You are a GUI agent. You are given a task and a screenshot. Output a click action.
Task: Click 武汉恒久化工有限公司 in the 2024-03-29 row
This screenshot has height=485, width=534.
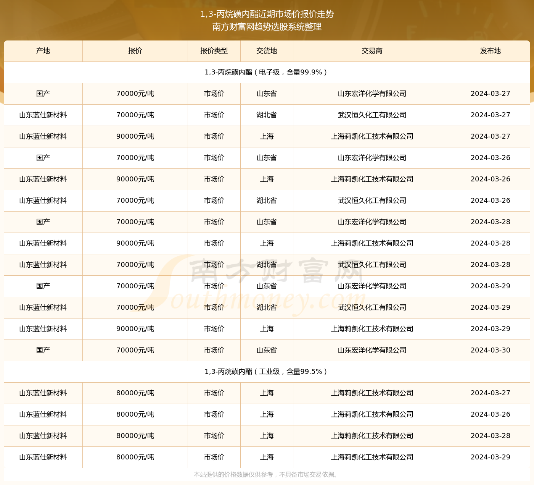pos(372,307)
